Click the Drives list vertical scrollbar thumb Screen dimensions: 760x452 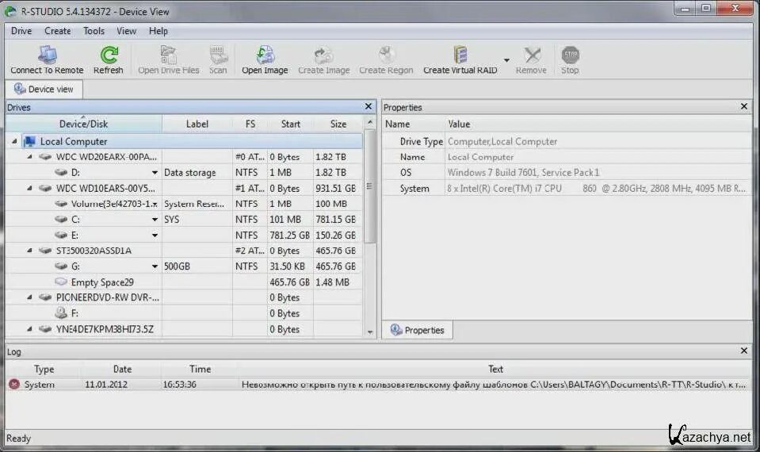click(370, 186)
